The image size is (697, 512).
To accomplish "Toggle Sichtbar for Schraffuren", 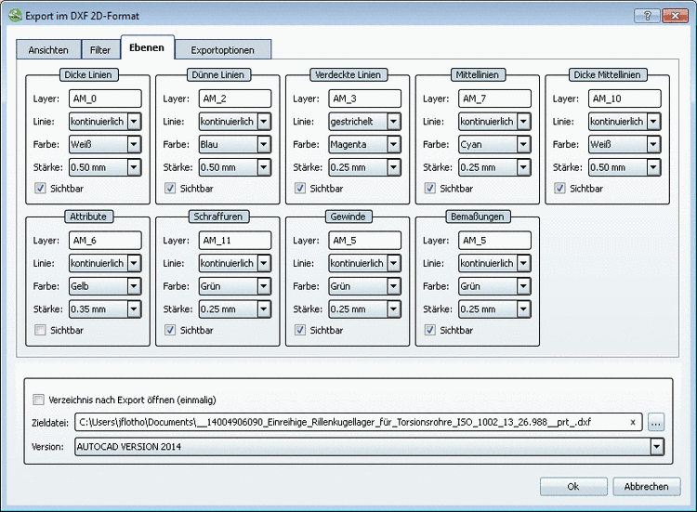I will [x=170, y=330].
